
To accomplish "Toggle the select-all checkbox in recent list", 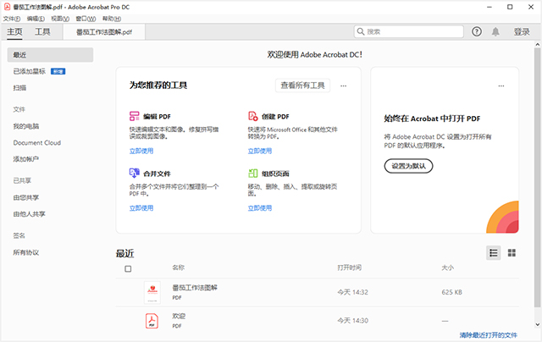I will (x=128, y=268).
